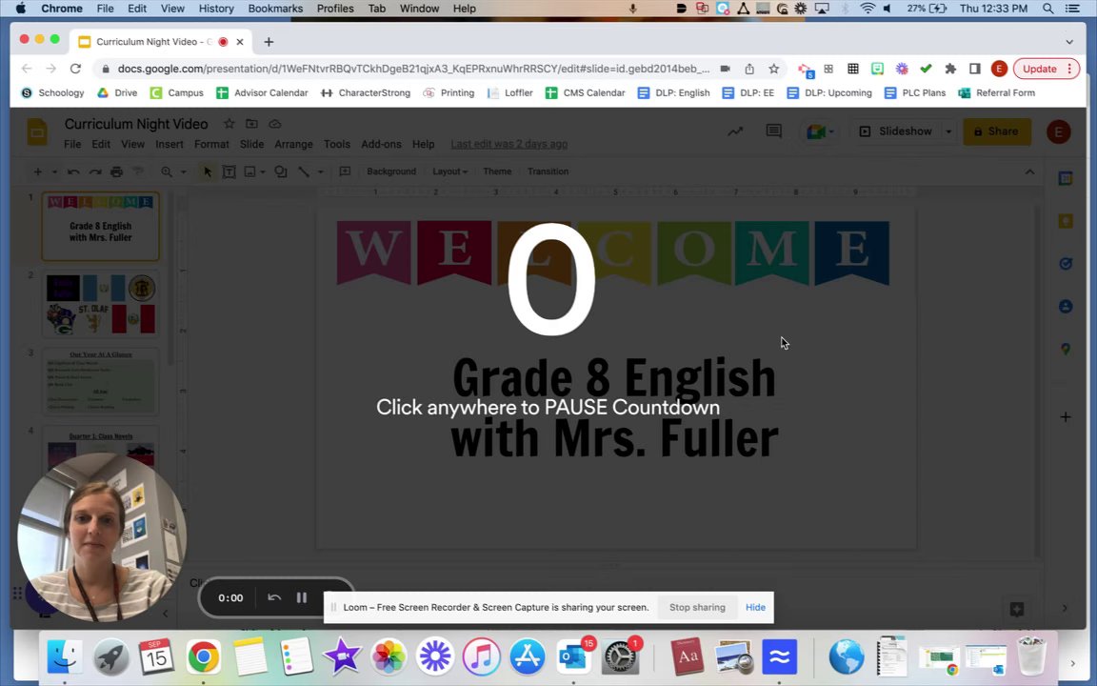Open the Format menu in Slides
This screenshot has height=686, width=1097.
click(211, 144)
